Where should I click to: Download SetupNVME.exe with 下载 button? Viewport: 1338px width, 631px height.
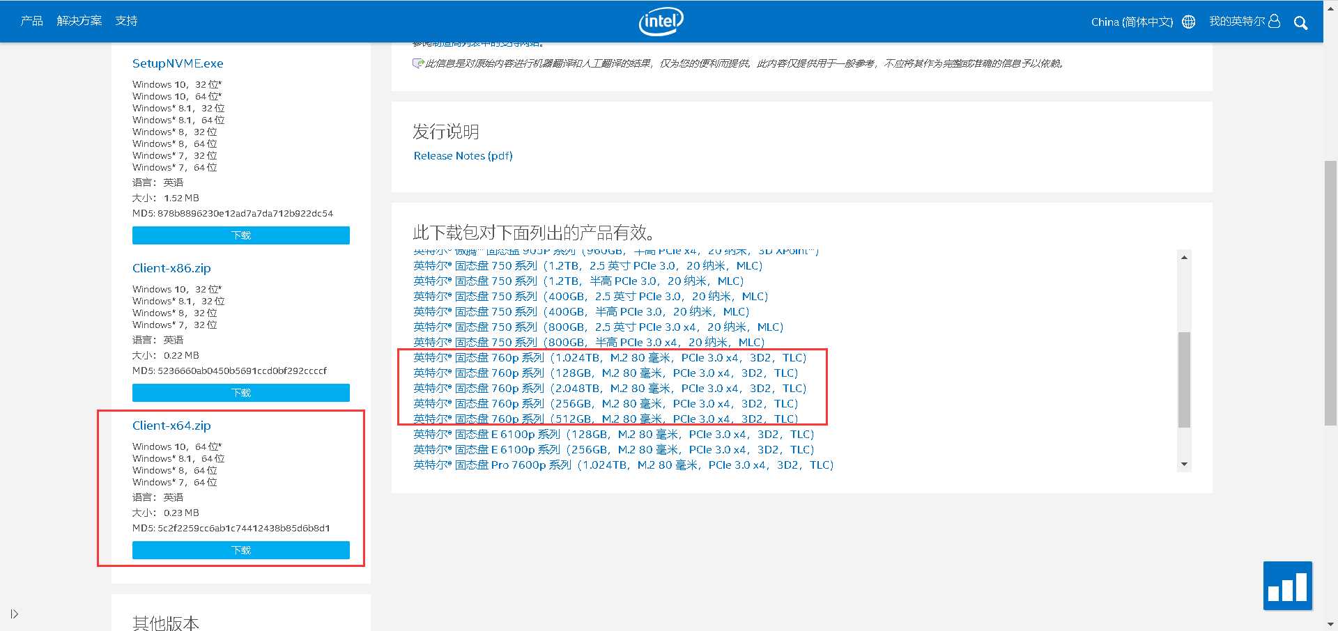point(241,235)
